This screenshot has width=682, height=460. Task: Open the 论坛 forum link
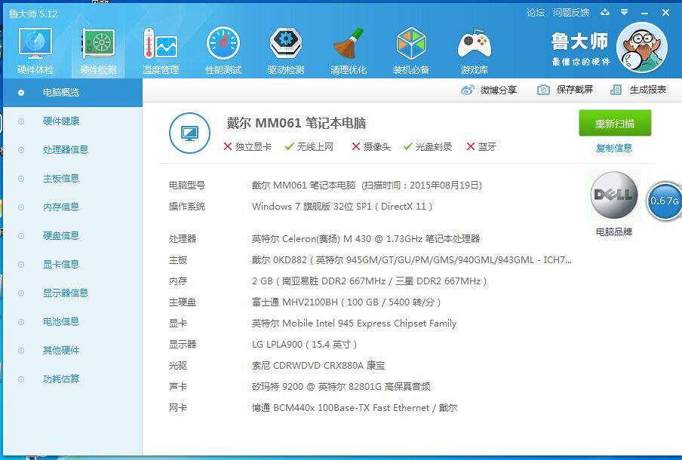pyautogui.click(x=536, y=13)
